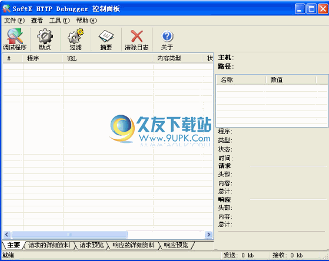Switch to the 请求的详细资料 tab
The height and width of the screenshot is (261, 329).
[49, 245]
